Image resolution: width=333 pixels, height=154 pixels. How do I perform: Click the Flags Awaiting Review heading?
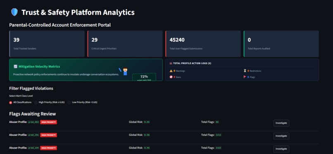click(x=33, y=114)
